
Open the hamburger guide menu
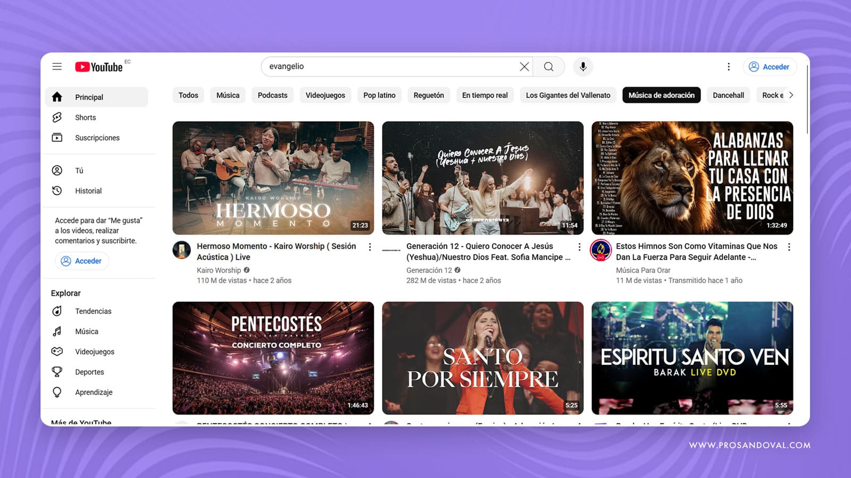pyautogui.click(x=57, y=66)
